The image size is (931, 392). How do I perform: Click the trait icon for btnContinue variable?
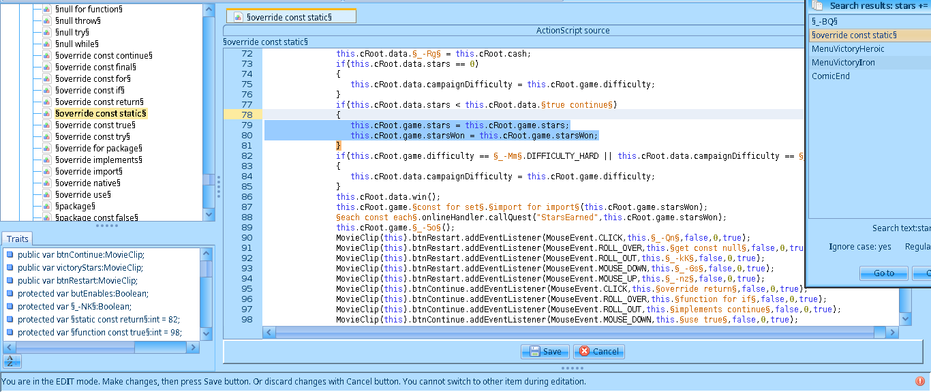pos(10,254)
